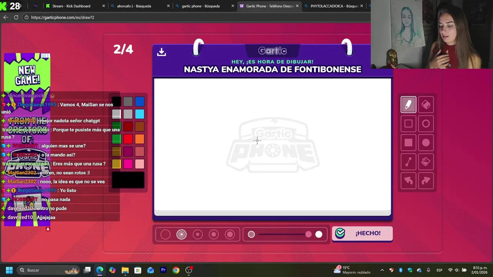The width and height of the screenshot is (493, 277).
Task: Close the ahorcafo search tab
Action: pyautogui.click(x=168, y=6)
